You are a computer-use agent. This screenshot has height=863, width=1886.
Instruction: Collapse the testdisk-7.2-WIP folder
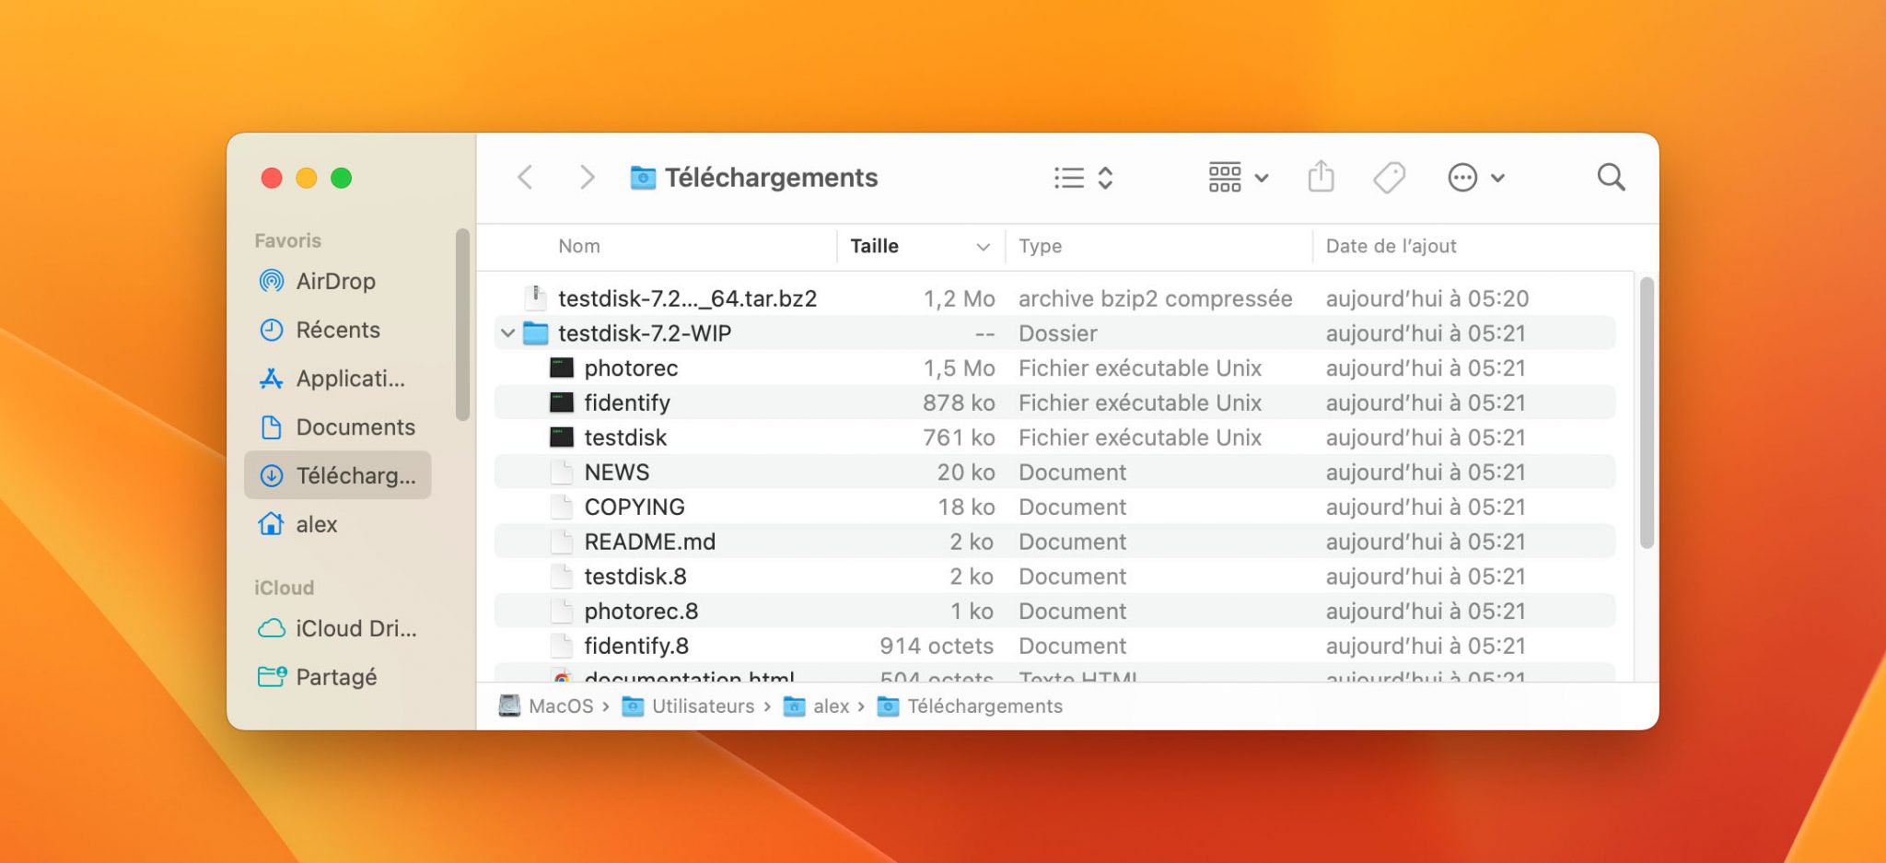507,333
